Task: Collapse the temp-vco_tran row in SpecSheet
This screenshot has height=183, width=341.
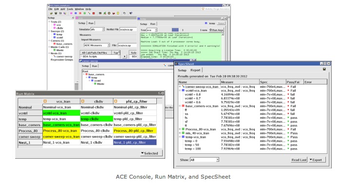Action: [180, 137]
